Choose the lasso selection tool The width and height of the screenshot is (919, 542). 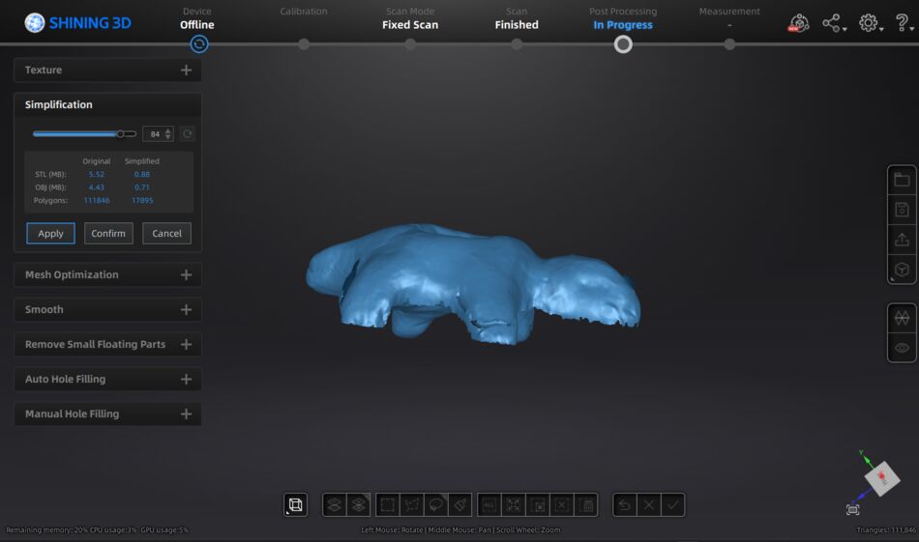tap(435, 504)
